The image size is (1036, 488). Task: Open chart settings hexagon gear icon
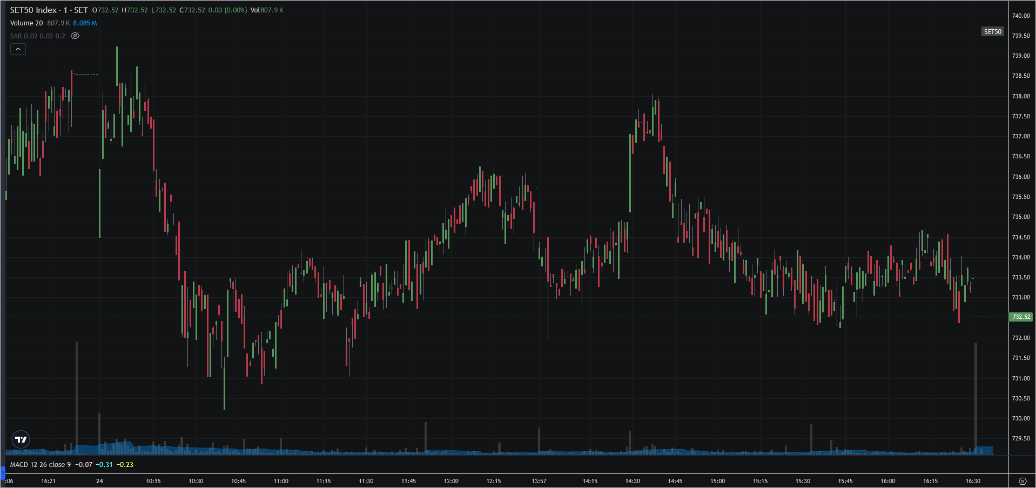(x=1022, y=481)
